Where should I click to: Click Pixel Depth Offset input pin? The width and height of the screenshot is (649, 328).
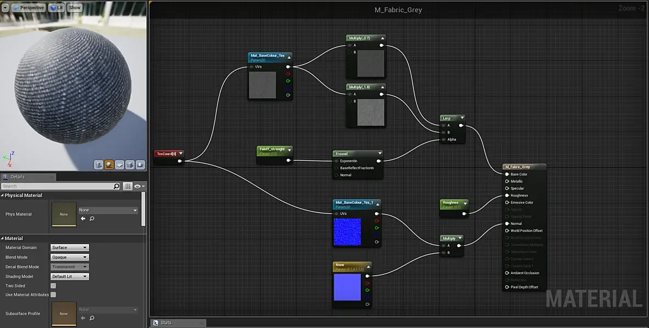[507, 287]
